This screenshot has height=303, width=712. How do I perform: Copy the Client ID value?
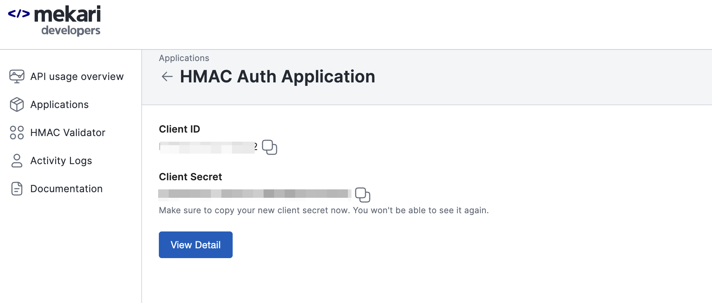[270, 147]
